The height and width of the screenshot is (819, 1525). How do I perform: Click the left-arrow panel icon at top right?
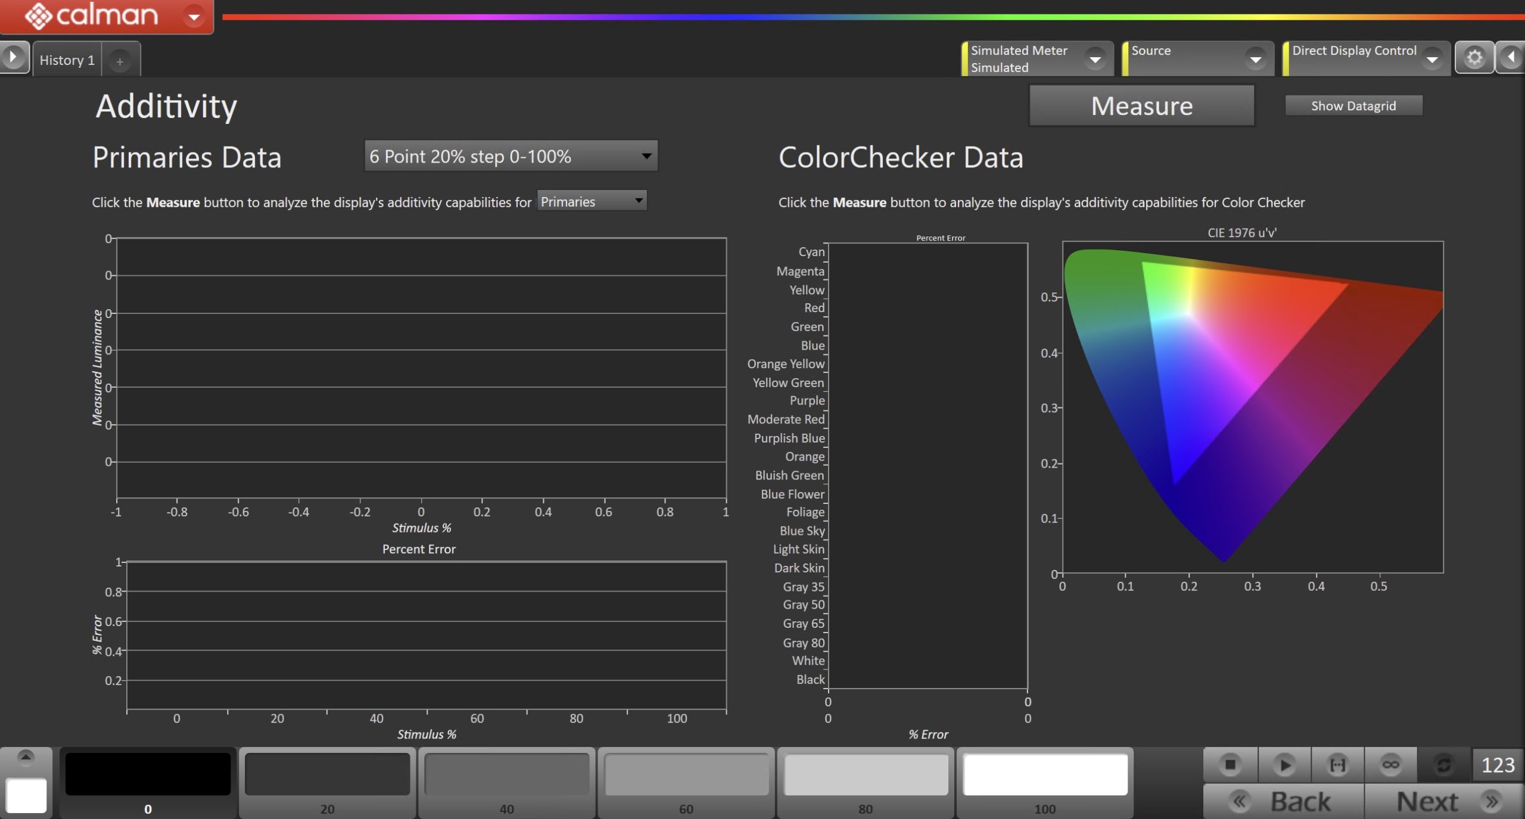click(1511, 58)
